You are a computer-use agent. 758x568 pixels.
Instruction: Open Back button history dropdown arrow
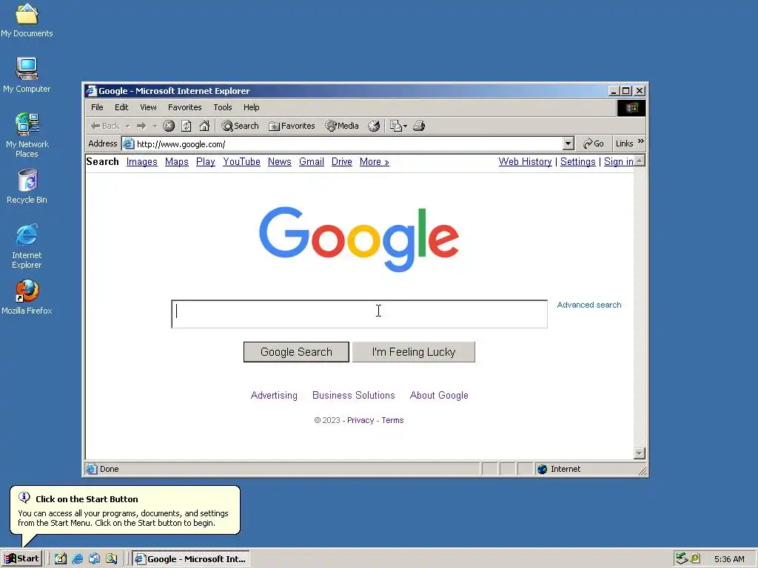pyautogui.click(x=127, y=126)
